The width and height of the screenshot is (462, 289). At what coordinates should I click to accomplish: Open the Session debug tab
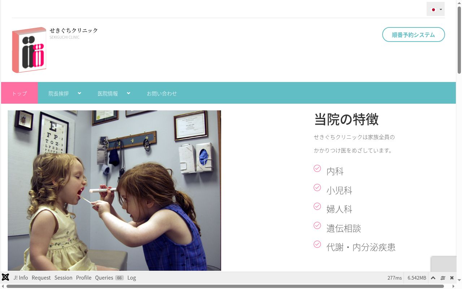point(64,277)
